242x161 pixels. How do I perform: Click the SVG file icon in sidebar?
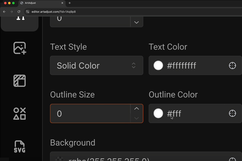tap(19, 146)
